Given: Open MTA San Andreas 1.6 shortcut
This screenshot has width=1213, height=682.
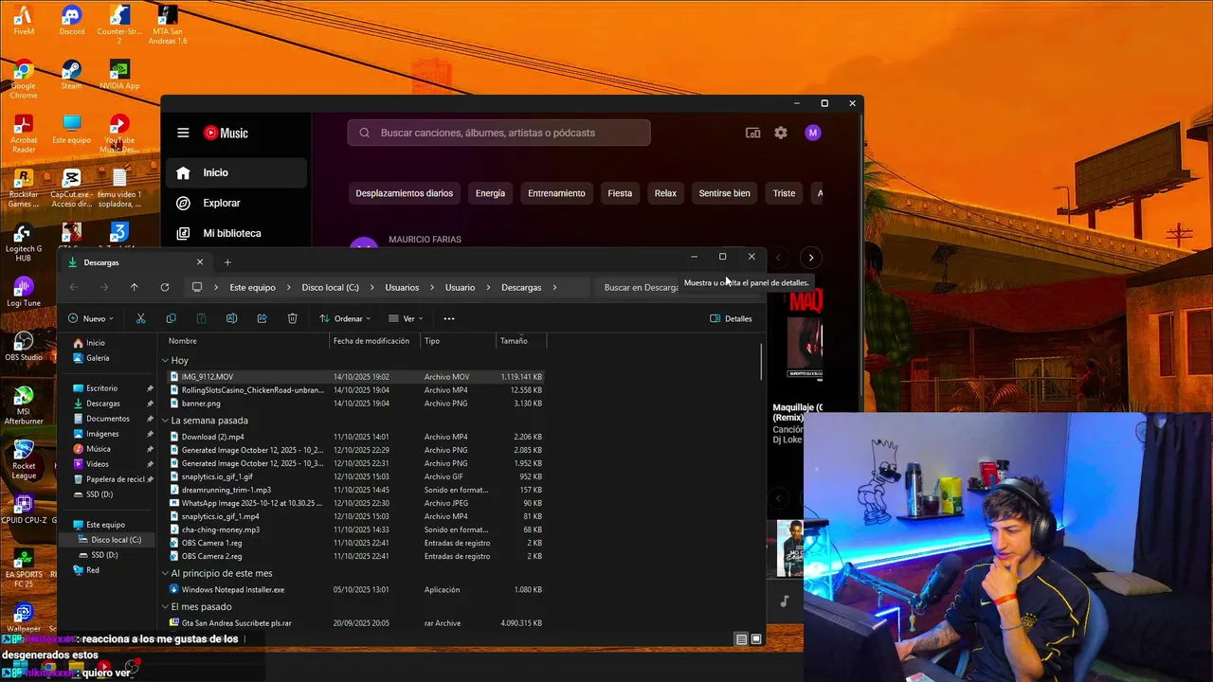Looking at the screenshot, I should (x=168, y=25).
